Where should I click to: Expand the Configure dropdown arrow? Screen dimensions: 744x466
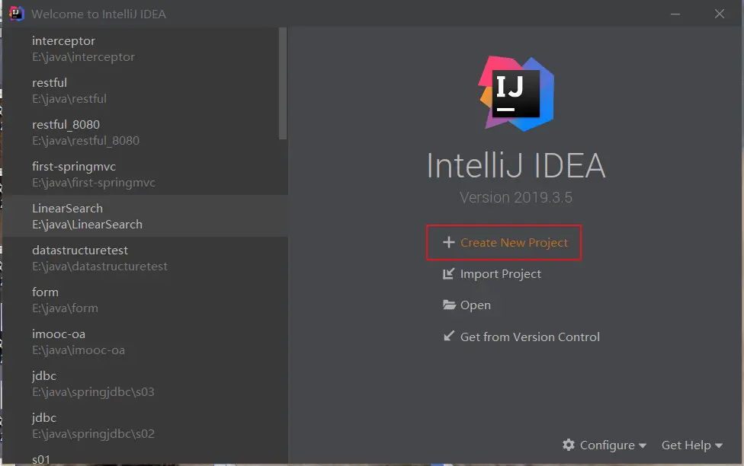tap(643, 445)
